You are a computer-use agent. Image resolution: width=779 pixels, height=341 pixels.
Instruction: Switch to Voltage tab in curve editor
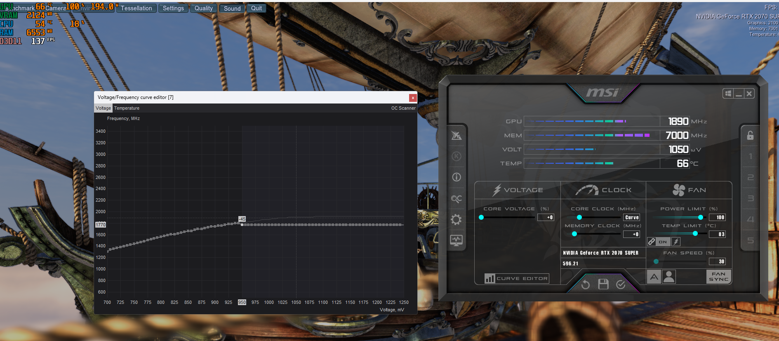tap(104, 108)
